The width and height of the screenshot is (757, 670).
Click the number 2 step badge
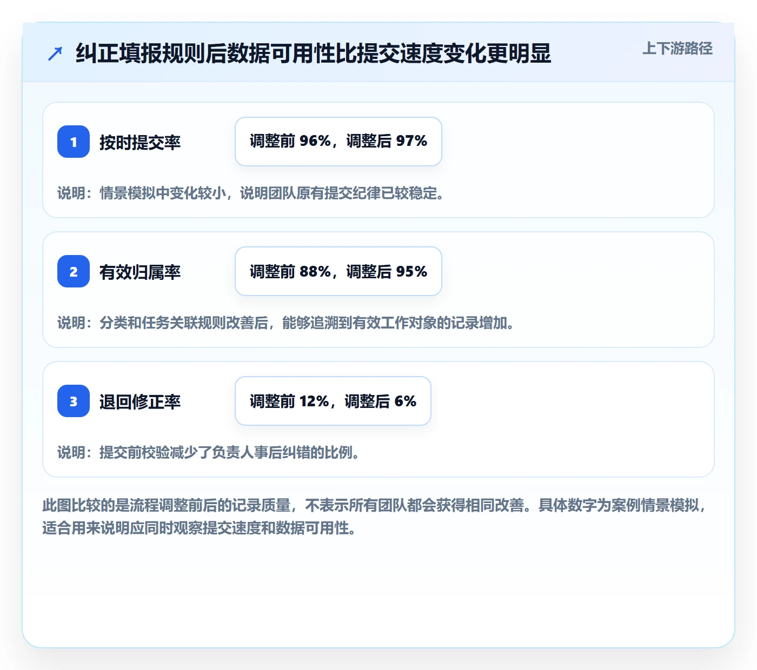tap(74, 271)
